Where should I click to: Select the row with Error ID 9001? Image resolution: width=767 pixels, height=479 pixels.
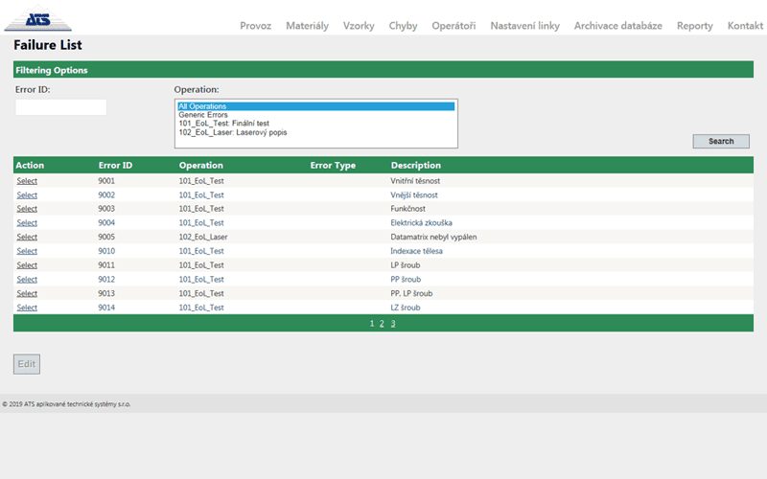[27, 180]
